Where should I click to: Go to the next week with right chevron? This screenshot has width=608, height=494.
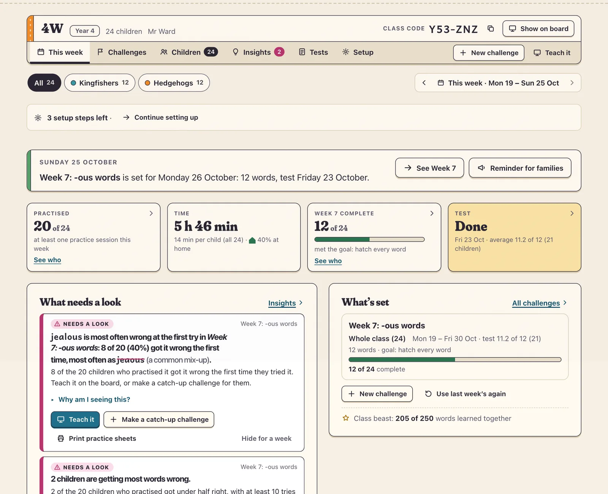[572, 83]
